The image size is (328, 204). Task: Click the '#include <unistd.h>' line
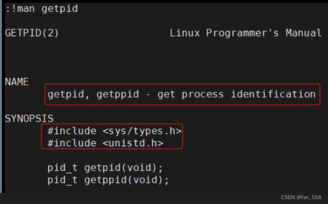105,143
